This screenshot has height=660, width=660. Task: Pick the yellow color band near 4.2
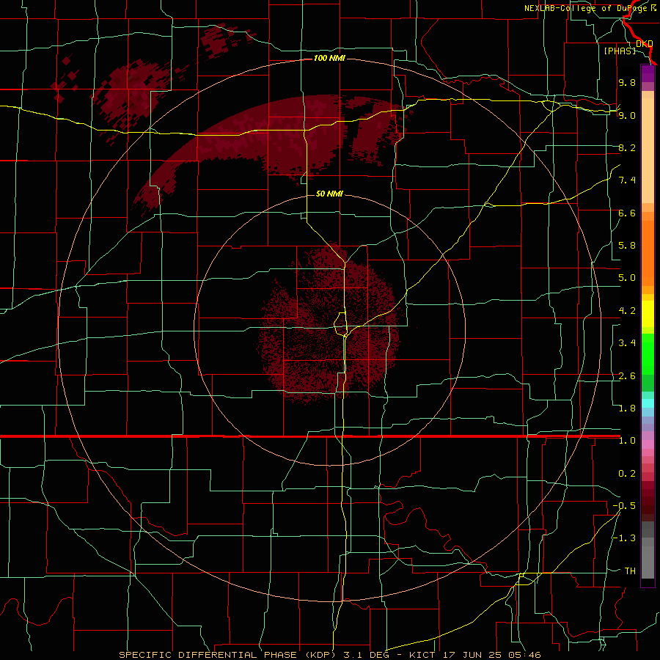point(648,314)
